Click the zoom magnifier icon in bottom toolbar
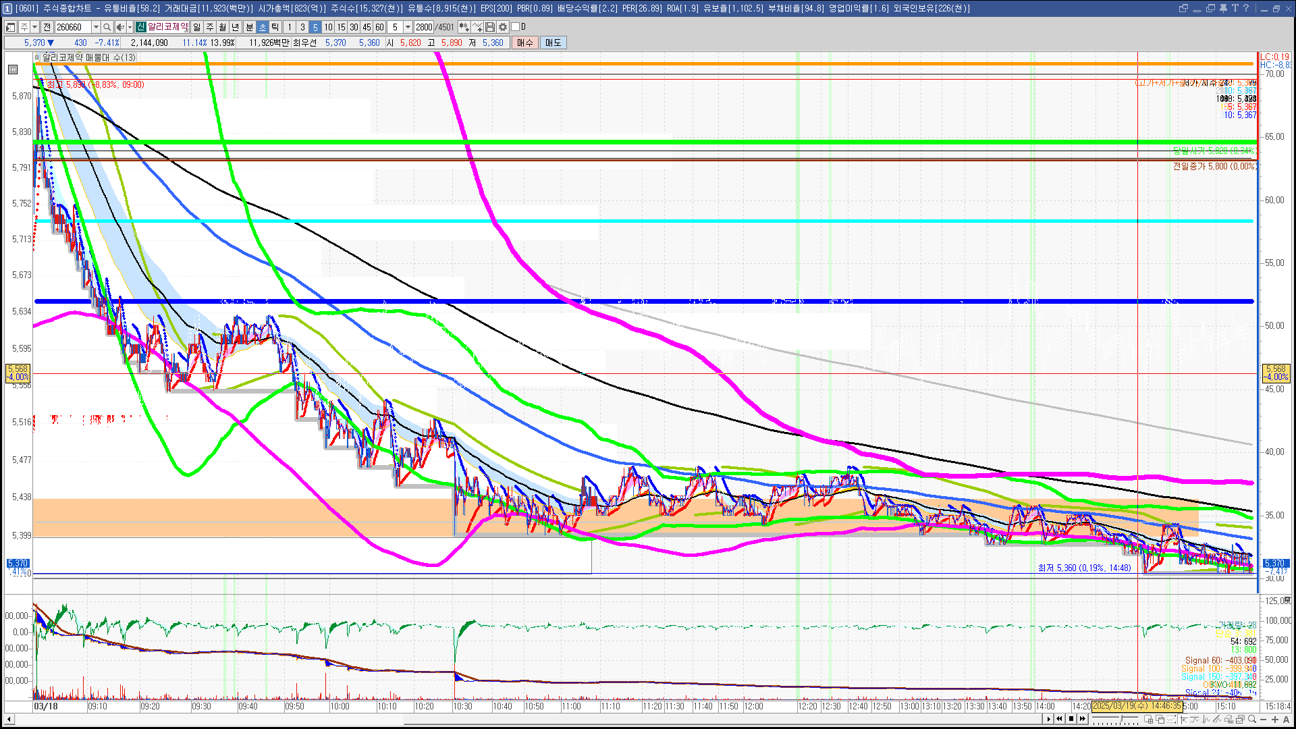Viewport: 1296px width, 729px height. [1252, 720]
